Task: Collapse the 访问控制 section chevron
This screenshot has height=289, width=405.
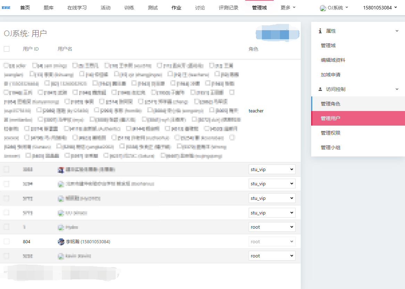Action: 397,89
